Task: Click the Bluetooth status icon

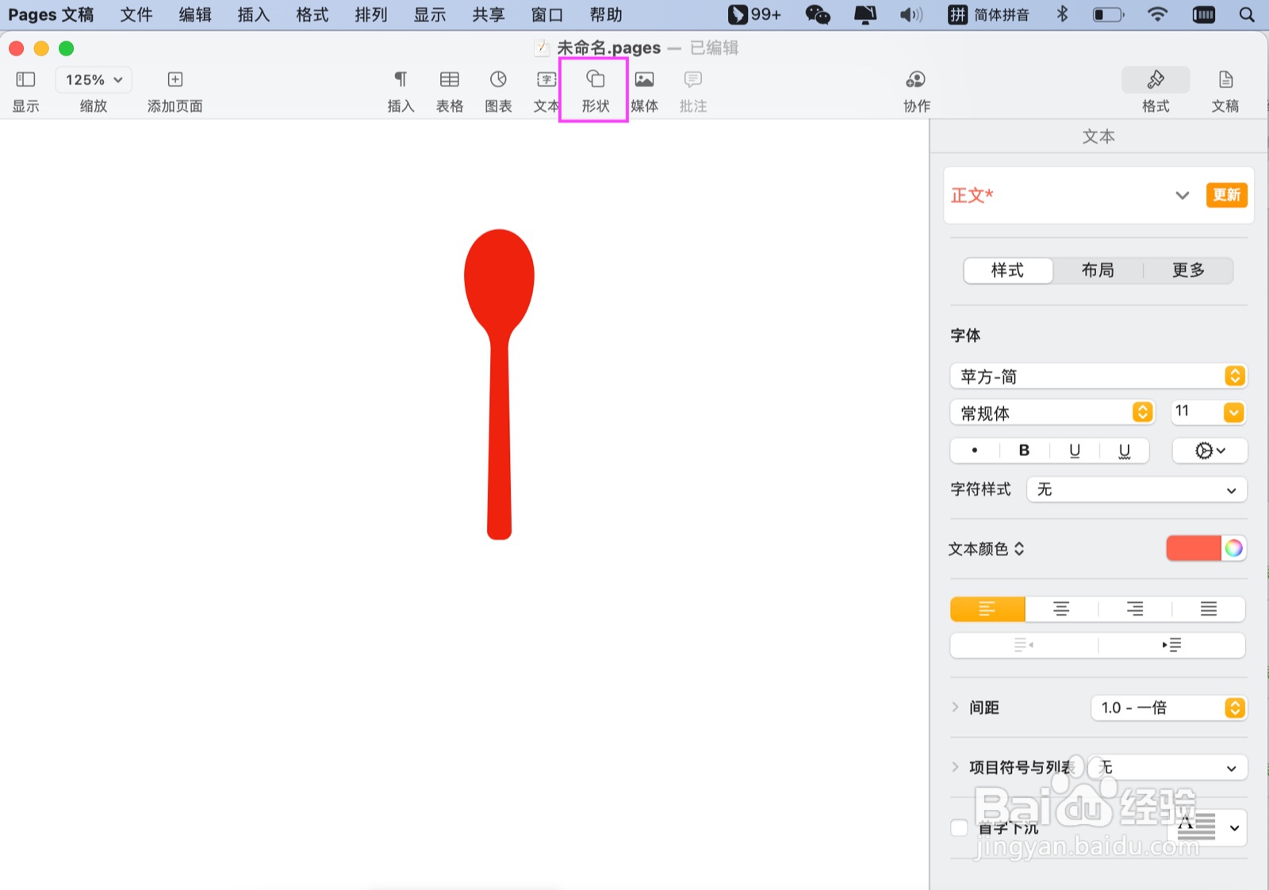Action: (1062, 14)
